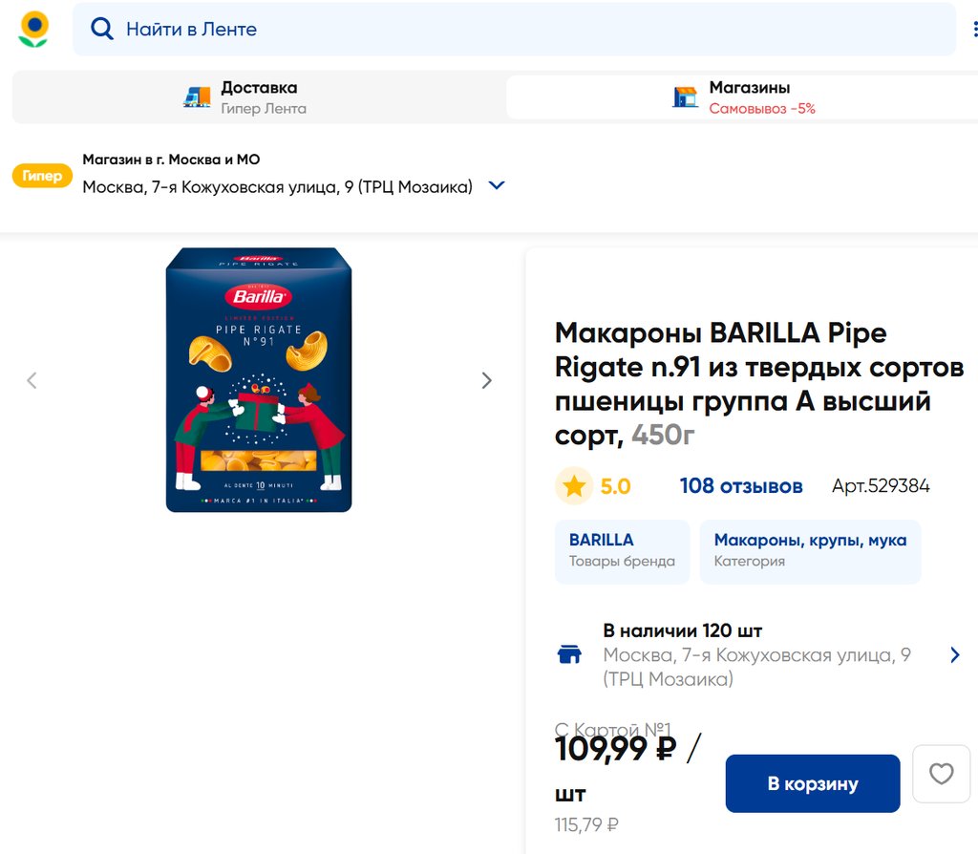Click the store building icon in Магазины tab
Image resolution: width=978 pixels, height=854 pixels.
[685, 97]
